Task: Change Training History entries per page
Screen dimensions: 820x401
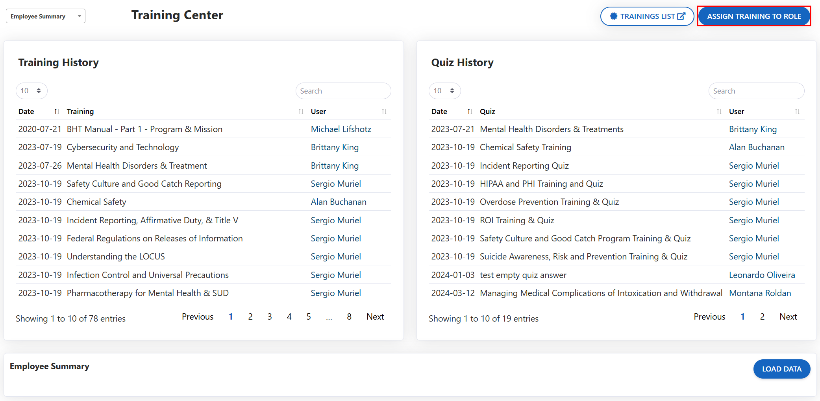Action: (31, 91)
